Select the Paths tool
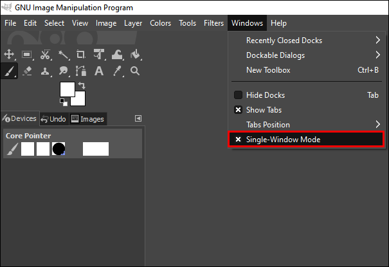This screenshot has width=389, height=267. coord(81,71)
